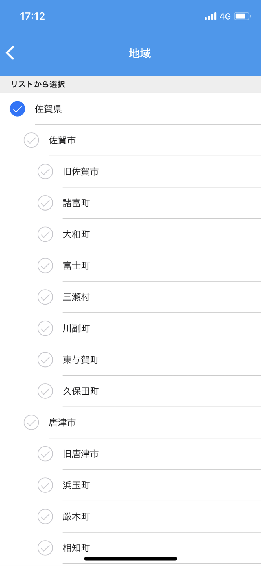This screenshot has width=261, height=566.
Task: Tap the 唐津市 city label
Action: pyautogui.click(x=62, y=423)
